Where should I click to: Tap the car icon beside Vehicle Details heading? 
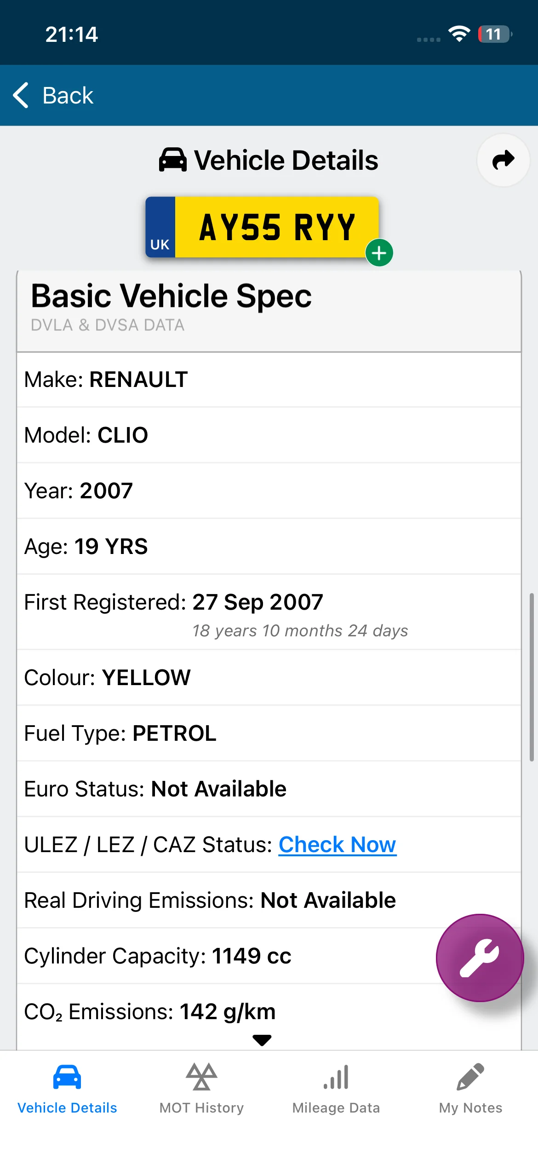coord(173,160)
